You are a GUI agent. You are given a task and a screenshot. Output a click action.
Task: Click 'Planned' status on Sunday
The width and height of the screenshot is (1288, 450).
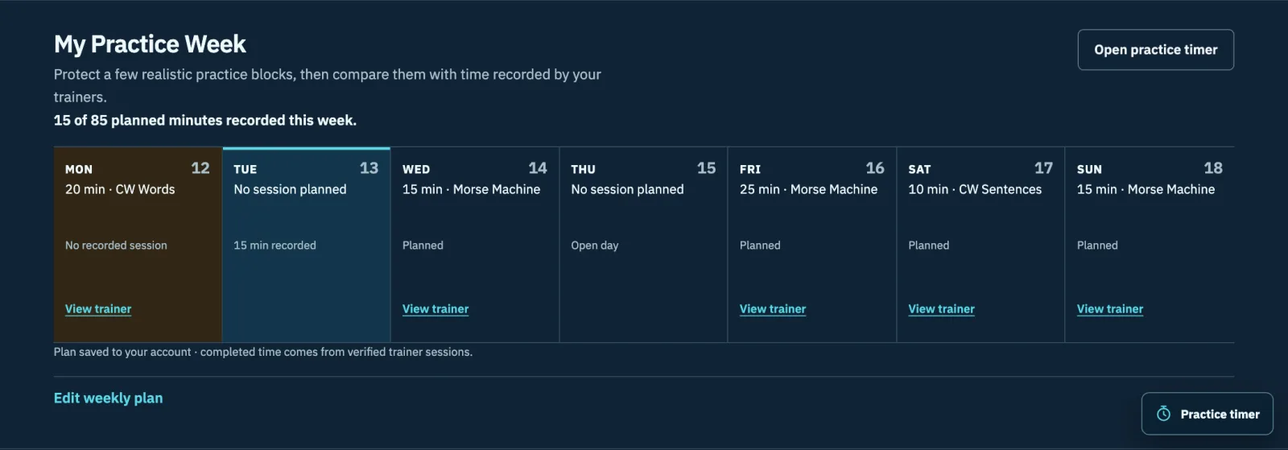coord(1097,246)
